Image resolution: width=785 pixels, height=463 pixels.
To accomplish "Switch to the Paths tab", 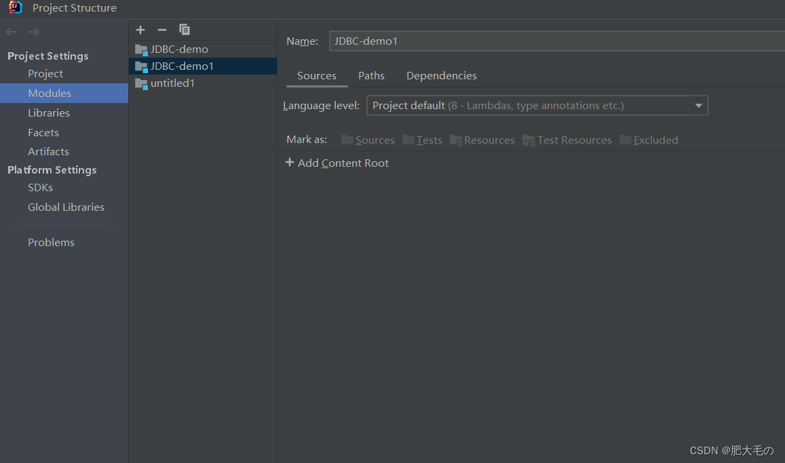I will pos(372,75).
